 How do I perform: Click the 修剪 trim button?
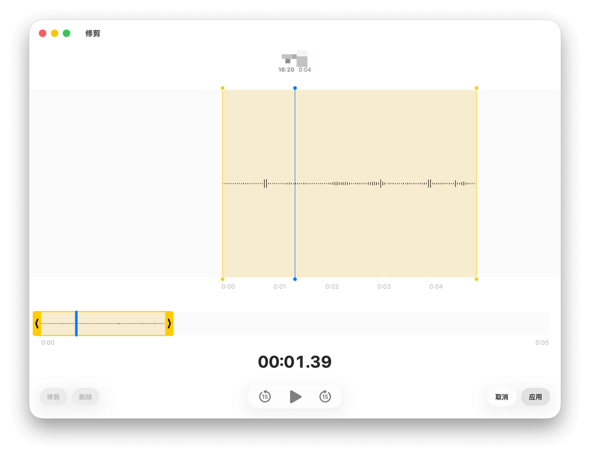tap(53, 397)
